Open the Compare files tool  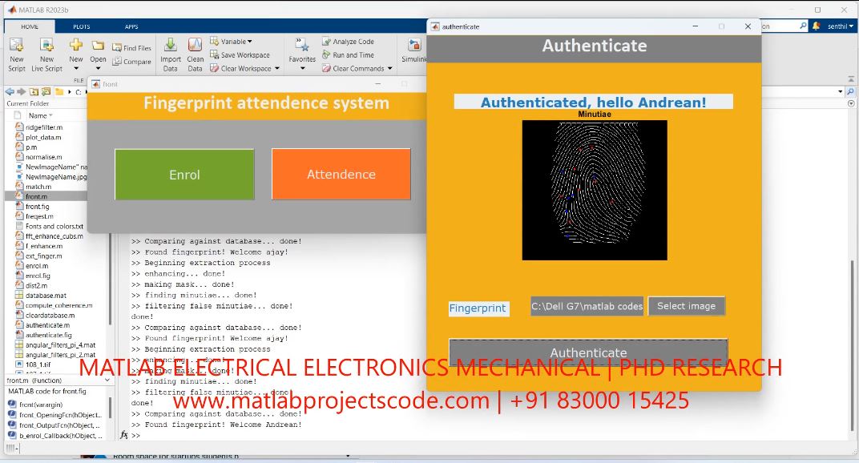tap(132, 62)
